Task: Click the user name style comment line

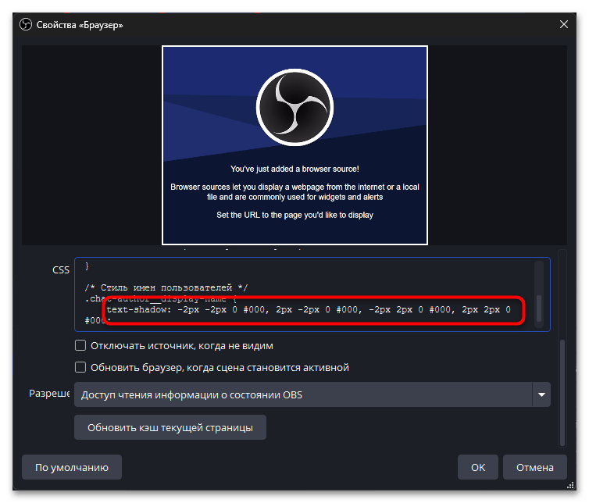Action: [x=166, y=287]
